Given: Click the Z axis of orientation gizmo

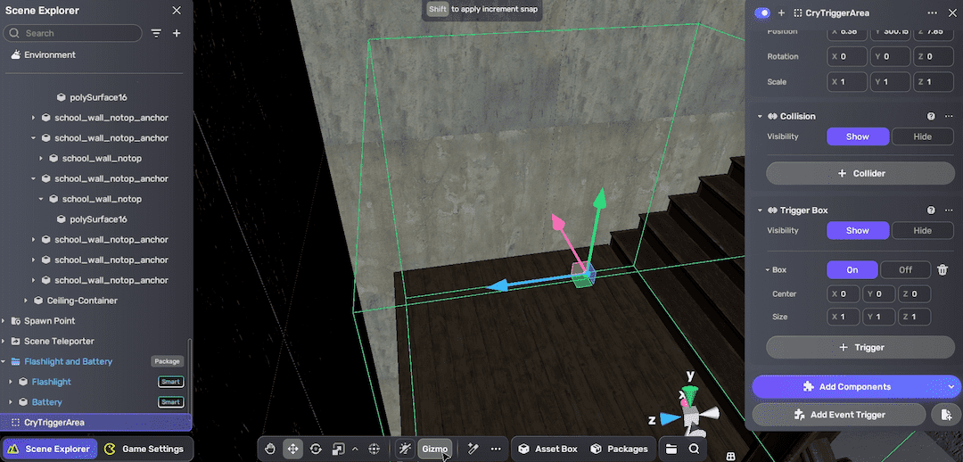Looking at the screenshot, I should tap(668, 419).
